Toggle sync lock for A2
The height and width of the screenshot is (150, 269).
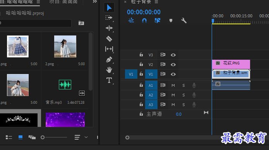point(163,94)
